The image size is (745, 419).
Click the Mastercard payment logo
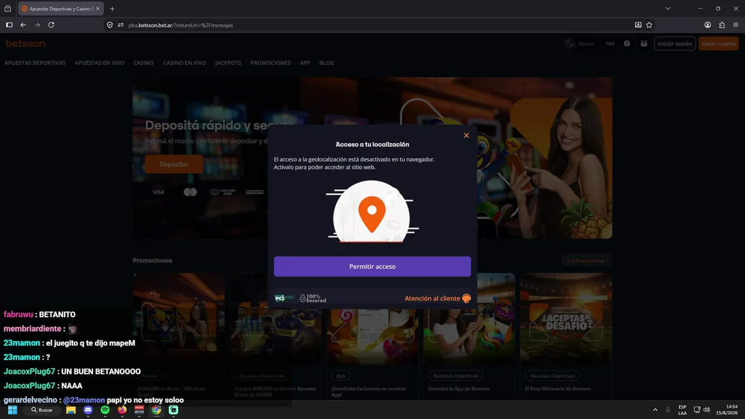coord(190,192)
